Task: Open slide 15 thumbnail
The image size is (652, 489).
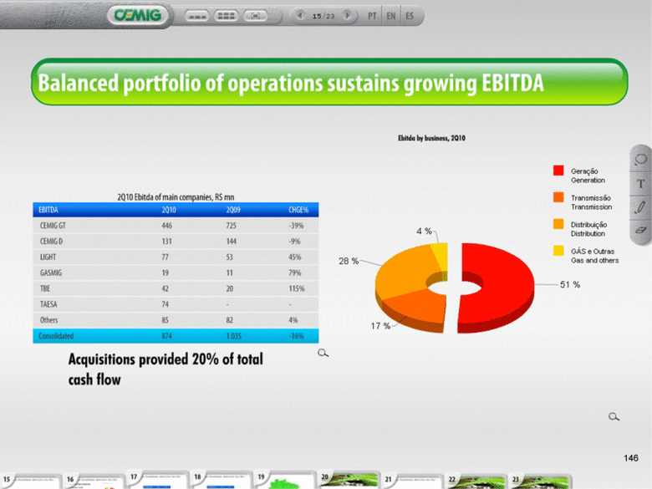Action: (30, 481)
